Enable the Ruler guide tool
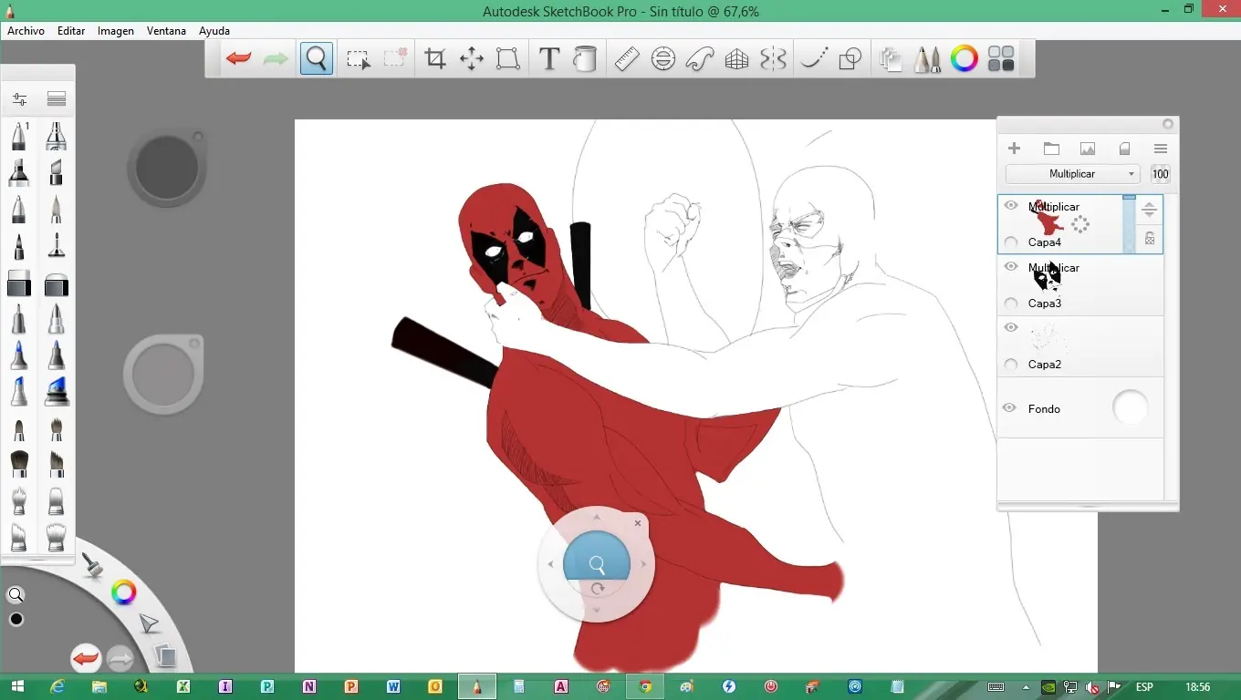 627,59
